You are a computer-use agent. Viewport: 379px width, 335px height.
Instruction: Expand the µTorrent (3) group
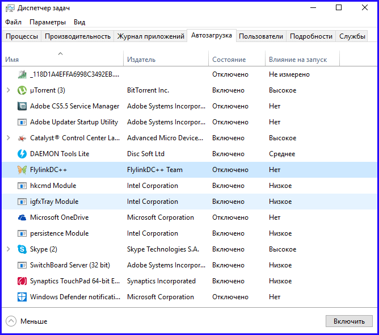[x=8, y=90]
